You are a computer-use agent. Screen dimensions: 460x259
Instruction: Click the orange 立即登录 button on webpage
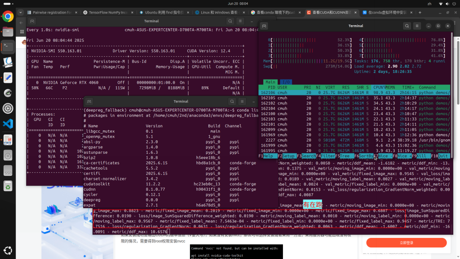coord(406,243)
